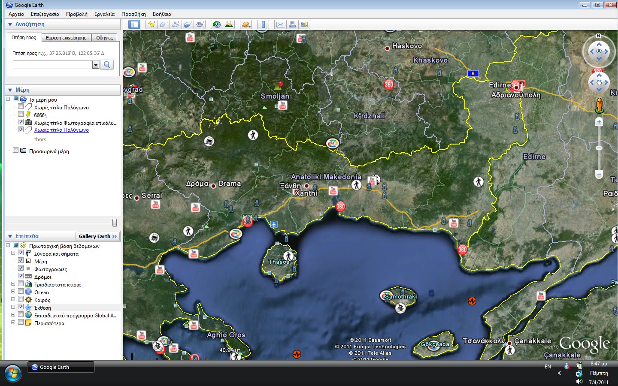The width and height of the screenshot is (618, 386).
Task: Click the camera icon of photo overlay item
Action: click(x=28, y=122)
